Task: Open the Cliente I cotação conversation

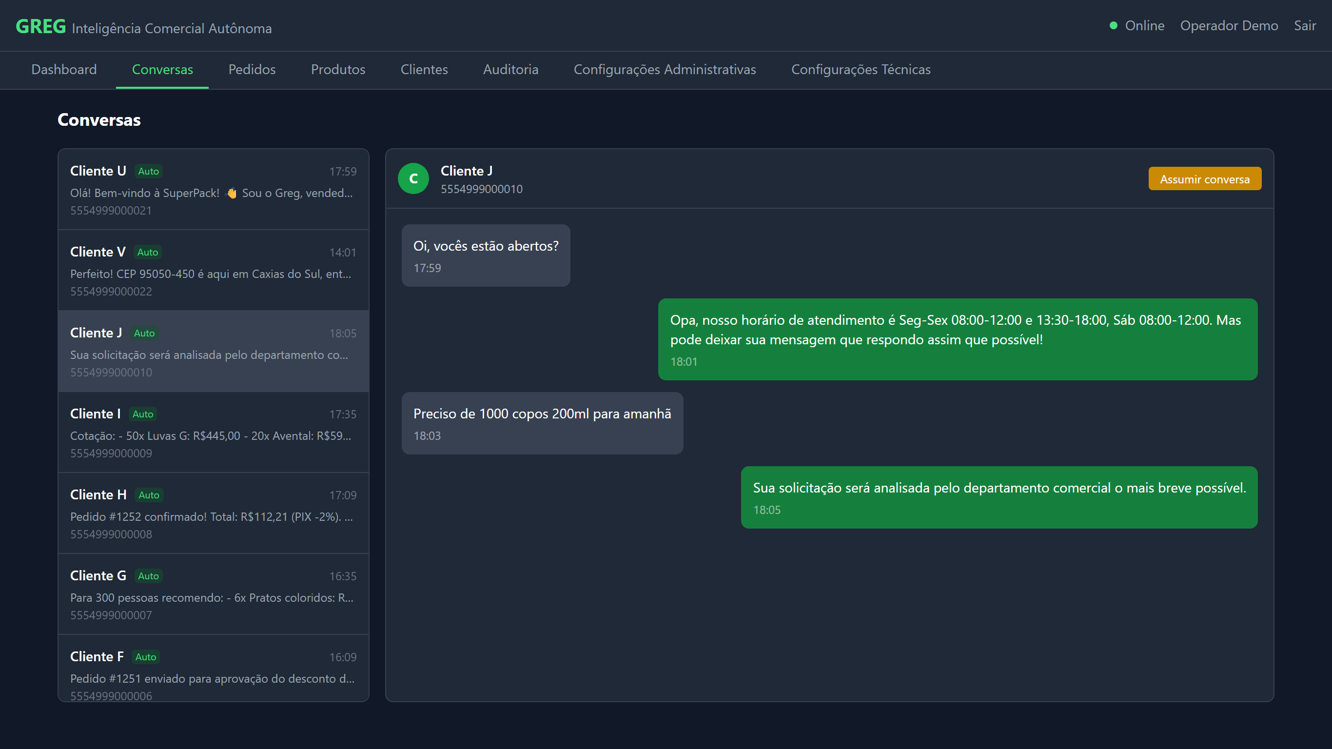Action: 213,433
